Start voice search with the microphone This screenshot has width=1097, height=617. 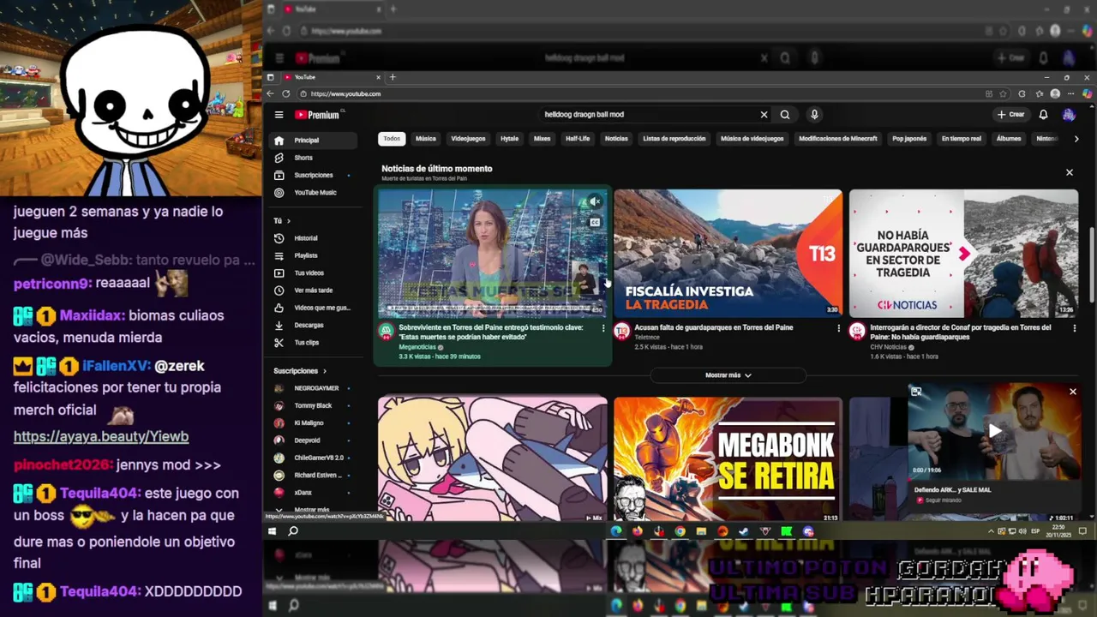[x=814, y=115]
